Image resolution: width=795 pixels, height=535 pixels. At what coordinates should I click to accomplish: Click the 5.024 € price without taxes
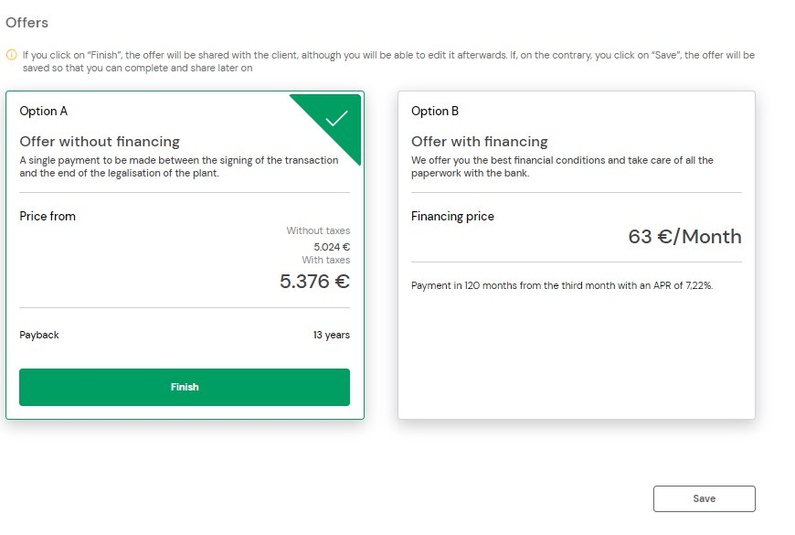[x=332, y=247]
